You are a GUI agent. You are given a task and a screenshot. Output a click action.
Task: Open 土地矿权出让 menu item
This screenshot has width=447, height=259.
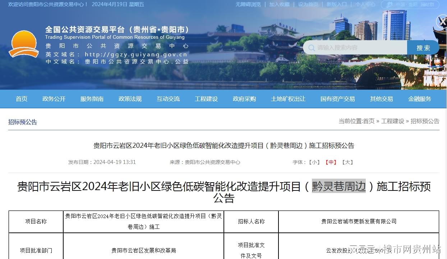click(x=288, y=99)
